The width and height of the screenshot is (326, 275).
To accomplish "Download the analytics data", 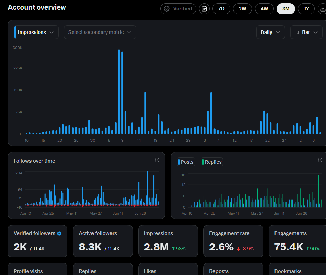I will point(322,9).
